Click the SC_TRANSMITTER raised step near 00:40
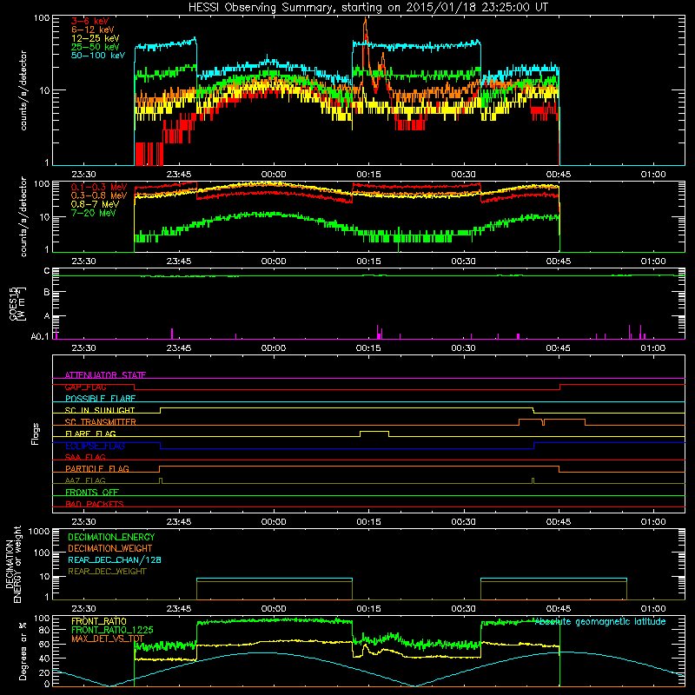 point(531,419)
